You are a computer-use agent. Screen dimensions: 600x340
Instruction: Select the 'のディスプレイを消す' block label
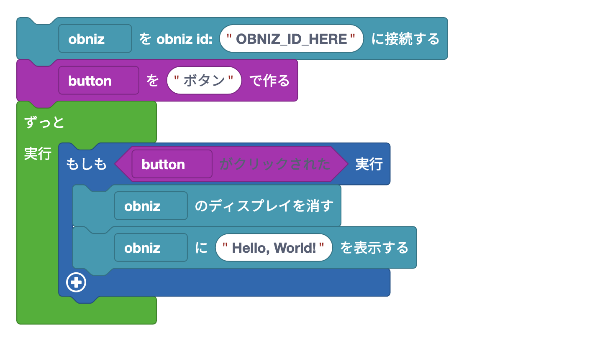[x=264, y=206]
